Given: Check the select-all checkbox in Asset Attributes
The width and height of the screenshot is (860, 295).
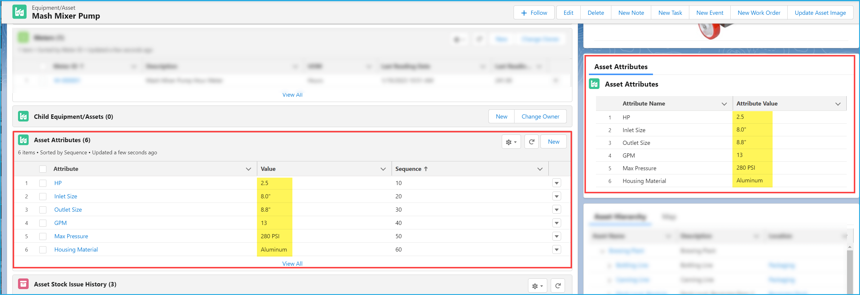Looking at the screenshot, I should 43,169.
